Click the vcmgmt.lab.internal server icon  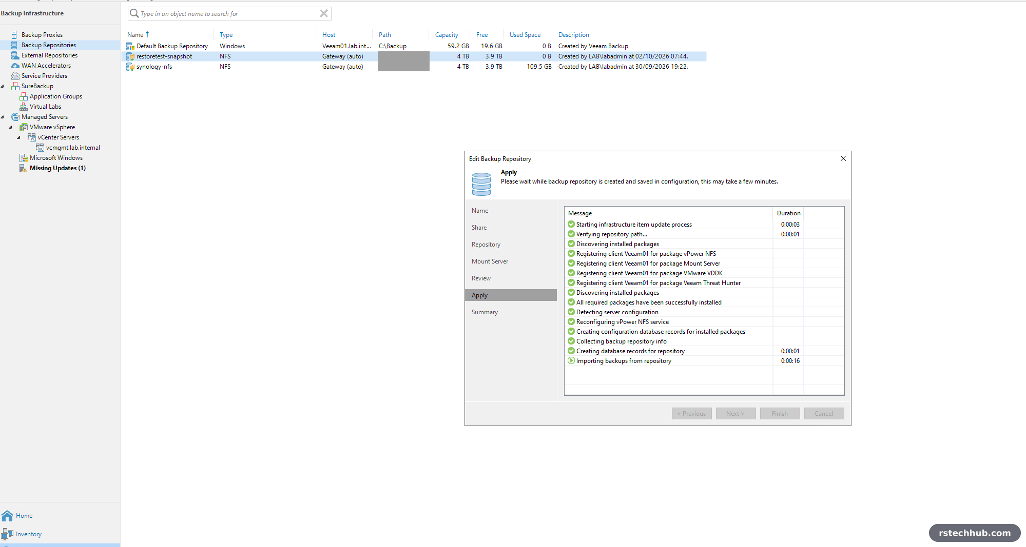[40, 148]
